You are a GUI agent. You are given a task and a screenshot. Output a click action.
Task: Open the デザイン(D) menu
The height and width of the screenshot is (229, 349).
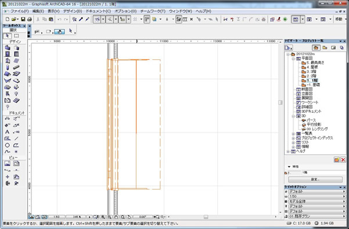[x=73, y=11]
